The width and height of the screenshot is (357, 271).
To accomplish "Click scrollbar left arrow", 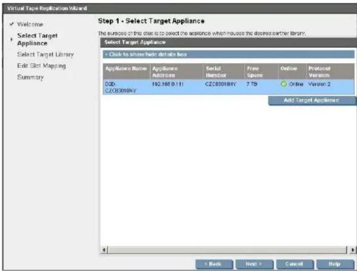I will coord(104,250).
